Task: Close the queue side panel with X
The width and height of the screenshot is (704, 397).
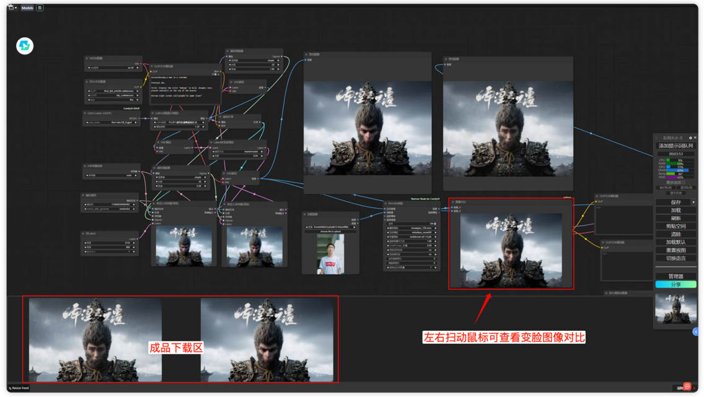Action: [x=695, y=137]
